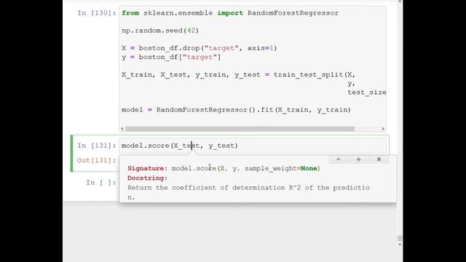Click the horizontal scrollbar thumb in cell 130
Image resolution: width=466 pixels, height=262 pixels.
(240, 129)
